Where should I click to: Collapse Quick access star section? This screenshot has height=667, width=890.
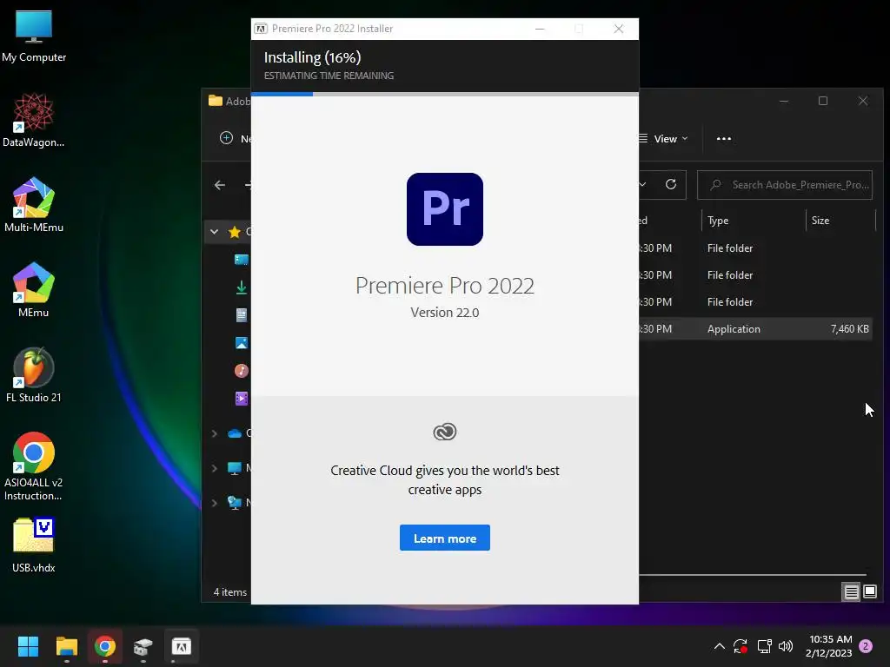(214, 231)
